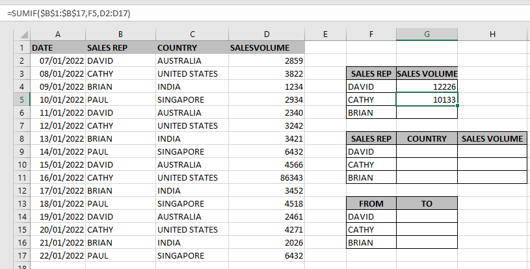Select the cell with value 2859
The width and height of the screenshot is (530, 269).
point(267,61)
